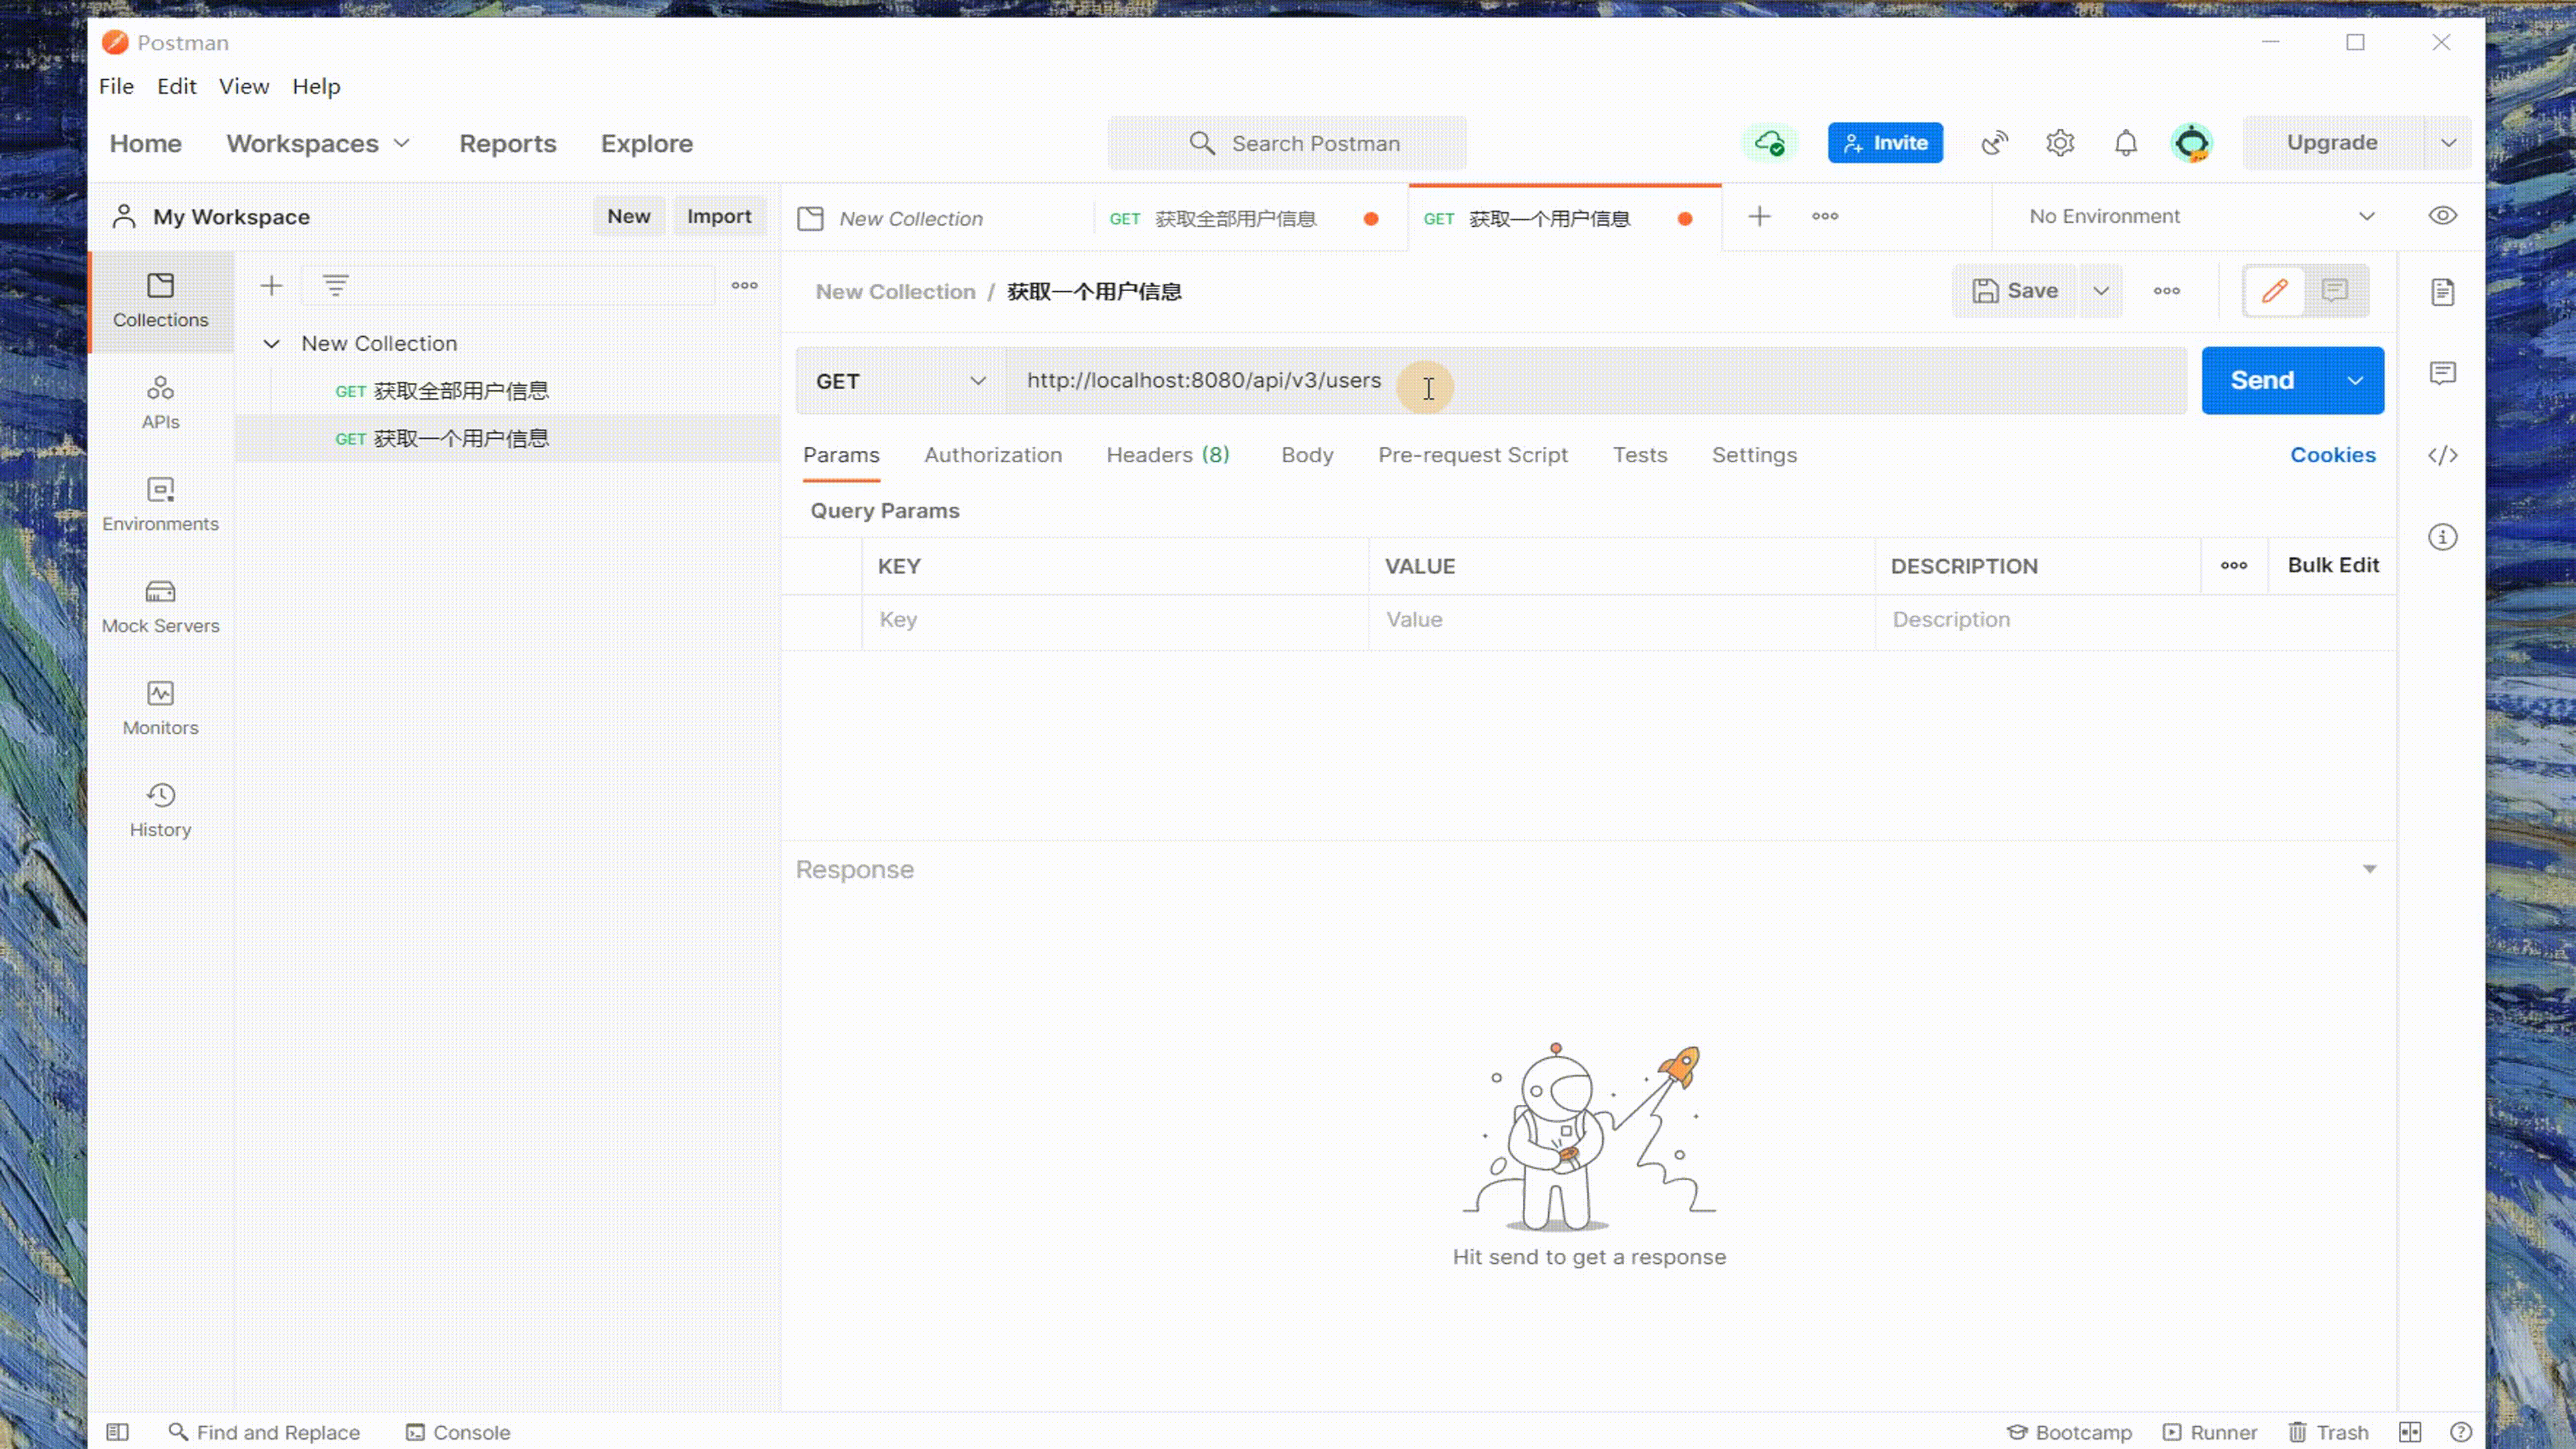Open query params column options
Image resolution: width=2576 pixels, height=1449 pixels.
2234,566
